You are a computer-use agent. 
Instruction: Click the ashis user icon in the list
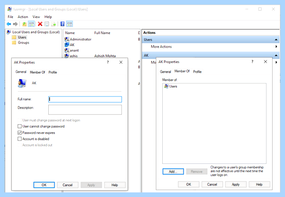tap(67, 56)
